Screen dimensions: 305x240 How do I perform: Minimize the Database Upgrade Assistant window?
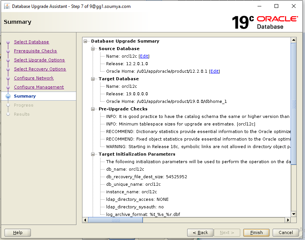point(259,6)
